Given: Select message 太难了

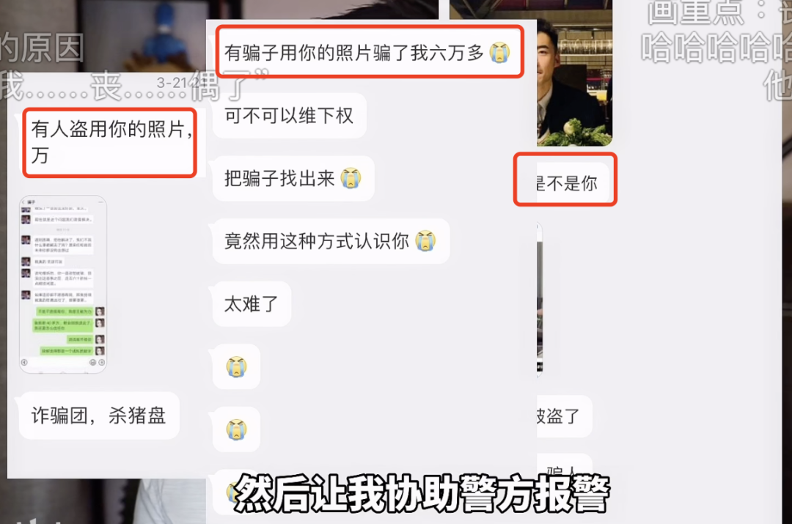Looking at the screenshot, I should [x=252, y=304].
